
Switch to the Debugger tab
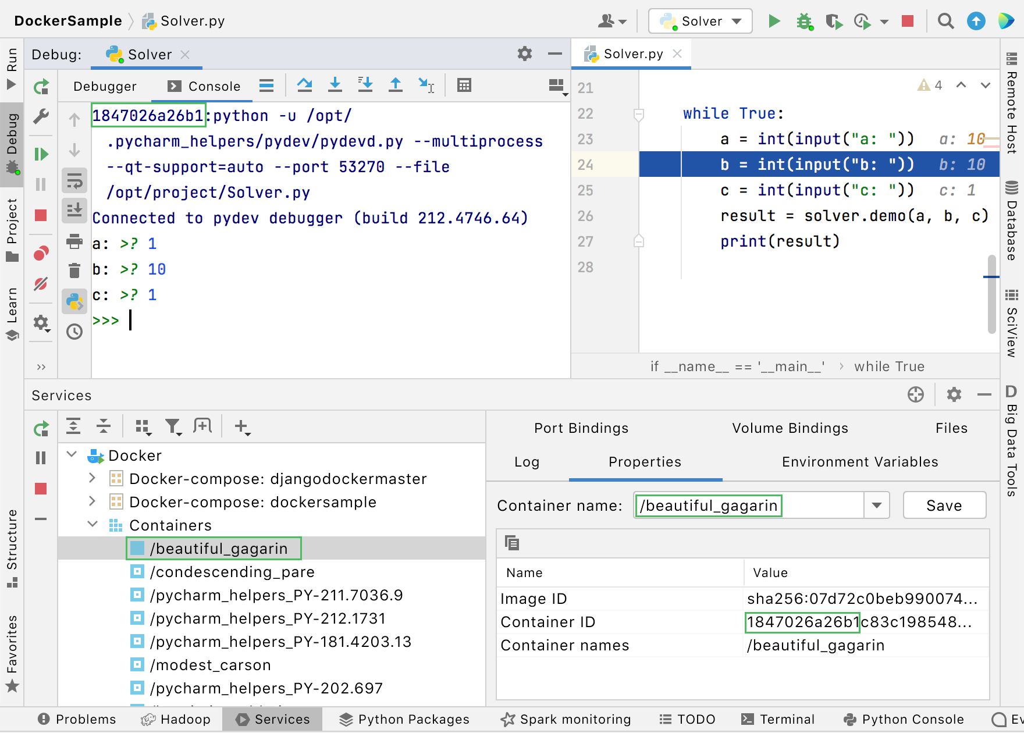(105, 86)
